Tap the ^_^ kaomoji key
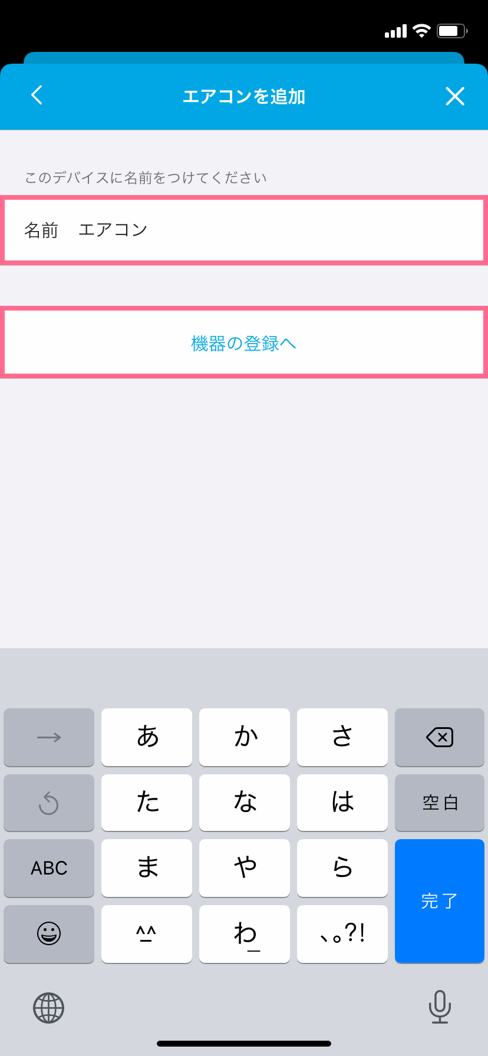 (x=147, y=933)
